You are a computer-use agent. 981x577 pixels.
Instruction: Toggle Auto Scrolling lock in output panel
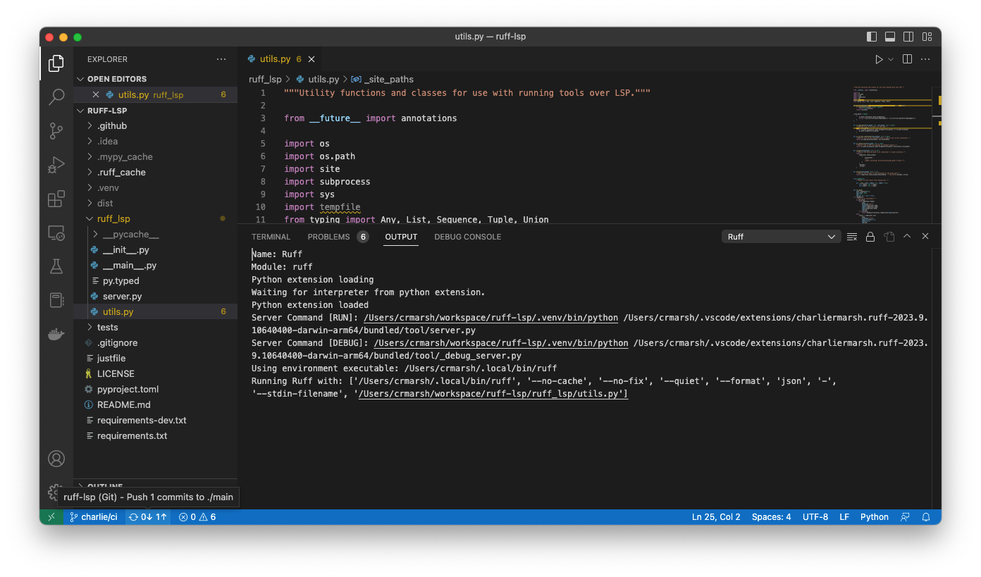[x=870, y=237]
